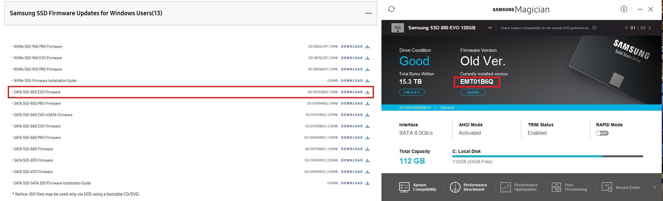Click the '112 GB' total capacity value
The width and height of the screenshot is (663, 201).
click(412, 161)
